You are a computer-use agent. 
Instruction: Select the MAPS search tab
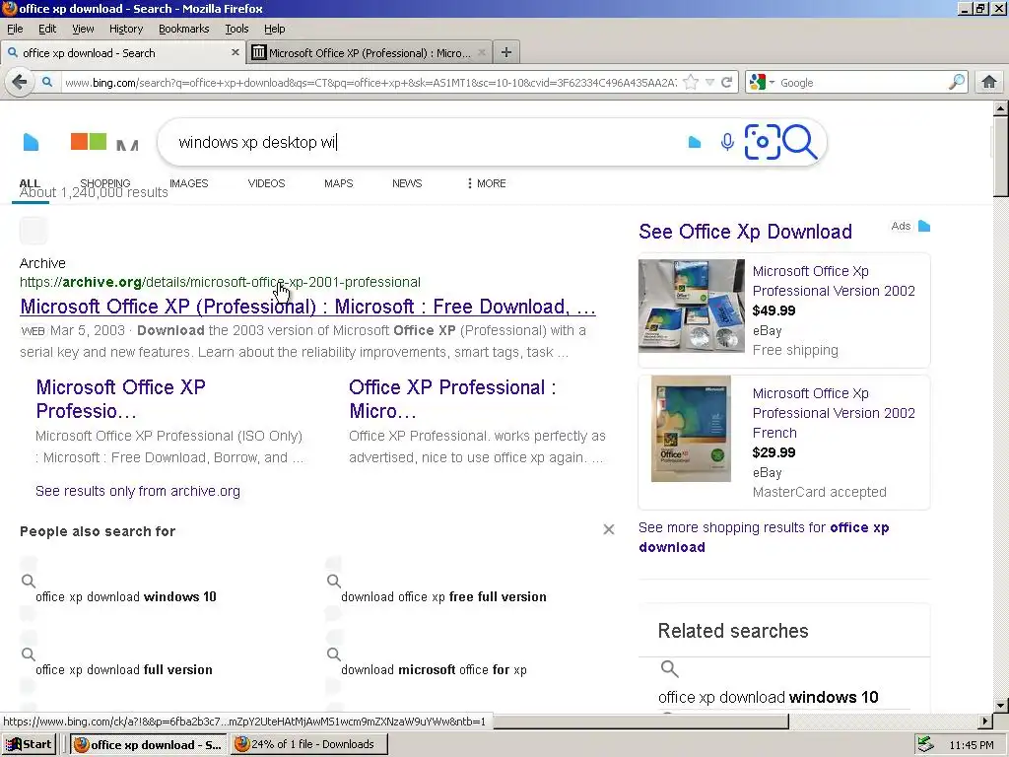[339, 183]
